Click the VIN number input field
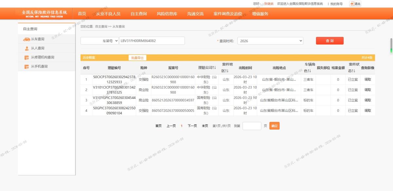Image resolution: width=393 pixels, height=191 pixels. pyautogui.click(x=152, y=41)
